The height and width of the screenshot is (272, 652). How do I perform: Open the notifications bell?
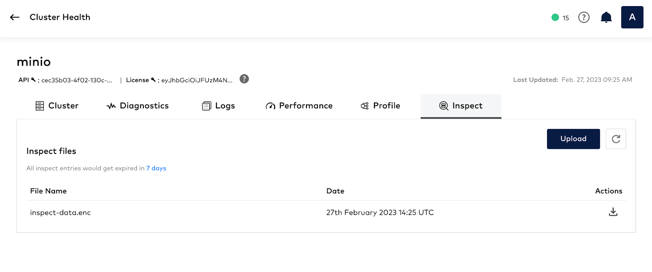606,18
